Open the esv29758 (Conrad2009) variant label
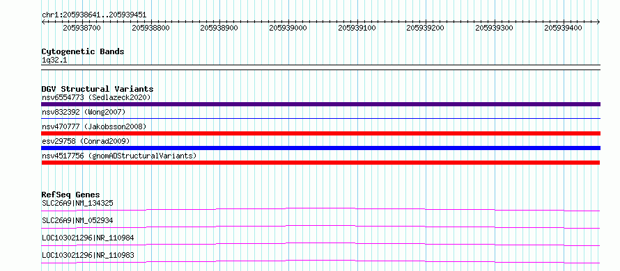Screen dimensions: 620x271 pos(86,141)
